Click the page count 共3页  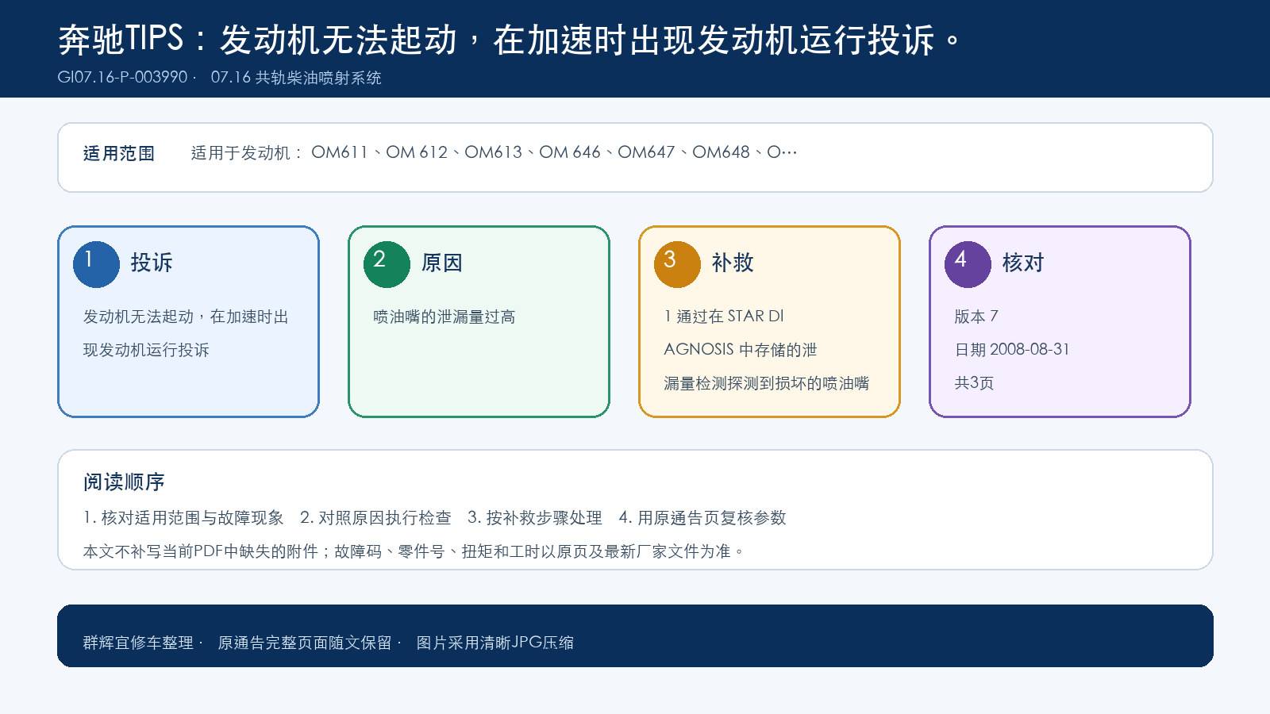[974, 383]
